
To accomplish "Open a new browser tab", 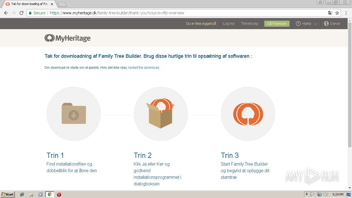I will tap(62, 4).
